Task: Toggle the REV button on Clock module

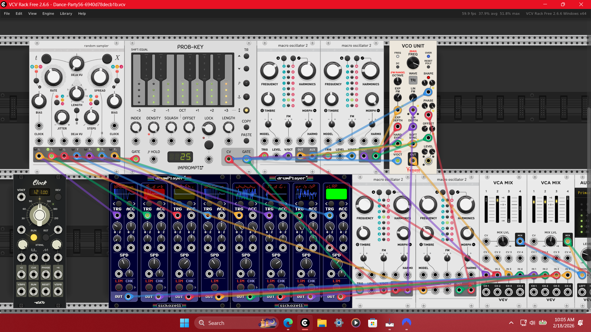Action: (58, 197)
